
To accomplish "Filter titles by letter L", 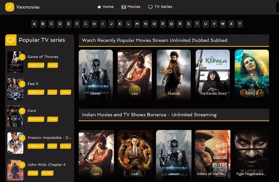I will (x=128, y=24).
